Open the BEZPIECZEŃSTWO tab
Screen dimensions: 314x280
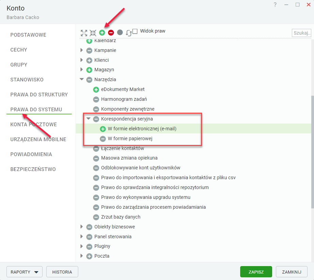[x=33, y=169]
